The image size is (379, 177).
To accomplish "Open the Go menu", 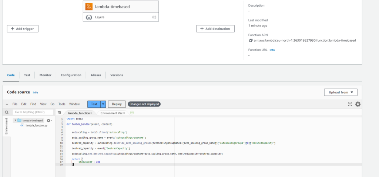I will (x=53, y=104).
